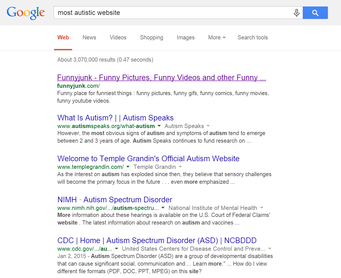
Task: Expand the grey arrow beside Temple Grandin label
Action: coord(180,167)
